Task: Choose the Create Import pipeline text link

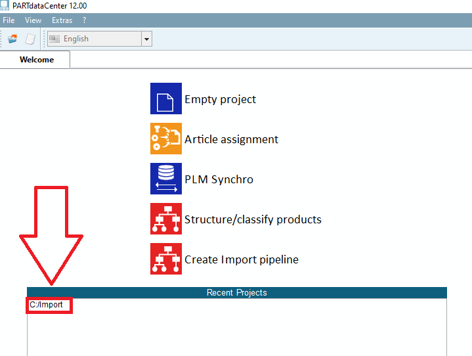Action: [242, 259]
